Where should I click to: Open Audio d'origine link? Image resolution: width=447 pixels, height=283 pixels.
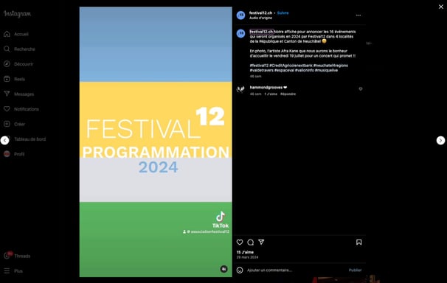click(260, 18)
